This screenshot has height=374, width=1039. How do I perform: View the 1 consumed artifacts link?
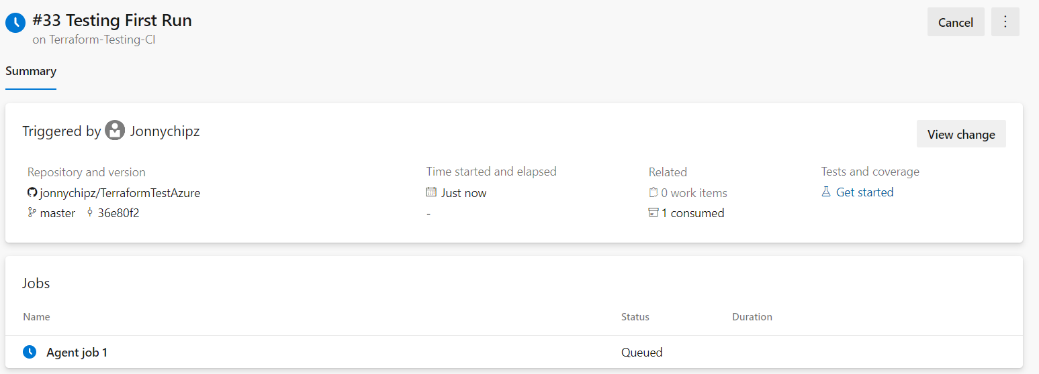click(x=692, y=213)
